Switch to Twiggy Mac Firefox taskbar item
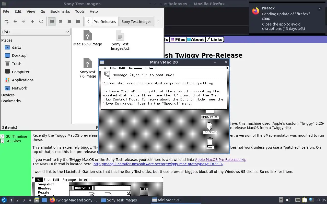327x204 pixels. (x=74, y=200)
